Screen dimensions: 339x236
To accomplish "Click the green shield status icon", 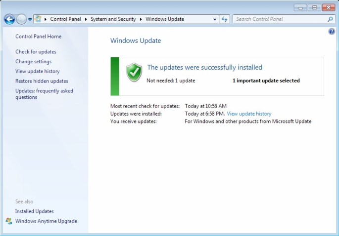I will point(134,73).
